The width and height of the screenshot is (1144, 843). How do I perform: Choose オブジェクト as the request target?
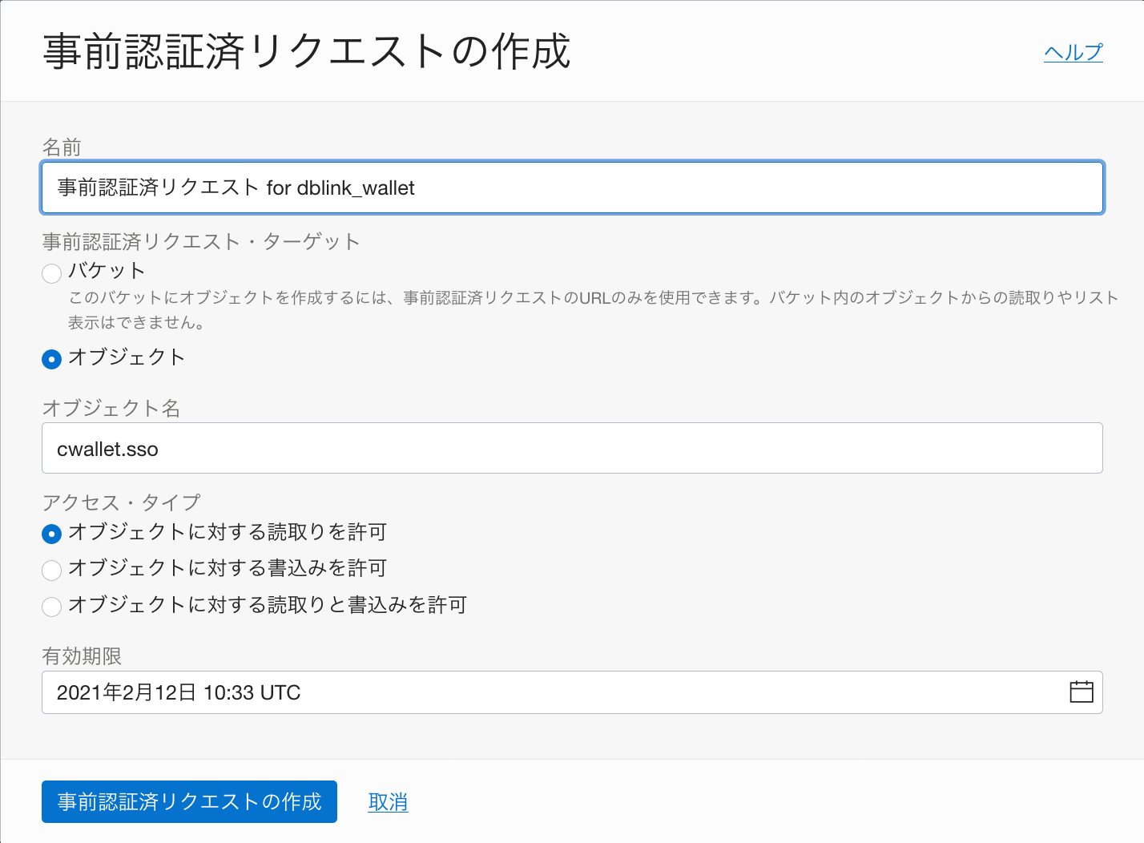click(x=51, y=360)
